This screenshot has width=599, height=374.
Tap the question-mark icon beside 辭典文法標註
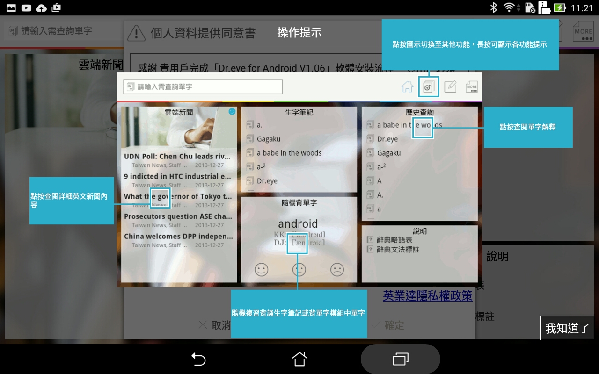tap(370, 250)
